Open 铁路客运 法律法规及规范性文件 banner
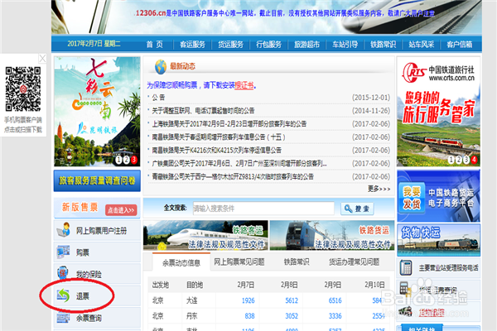The width and height of the screenshot is (497, 331). [x=205, y=235]
